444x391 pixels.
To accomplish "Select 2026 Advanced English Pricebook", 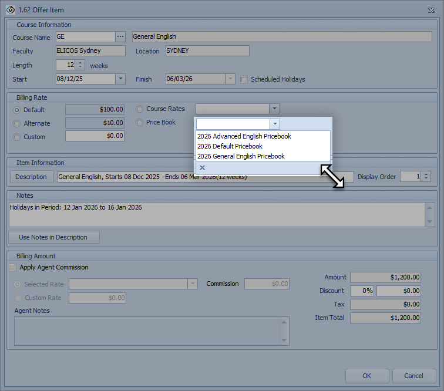I will point(244,136).
